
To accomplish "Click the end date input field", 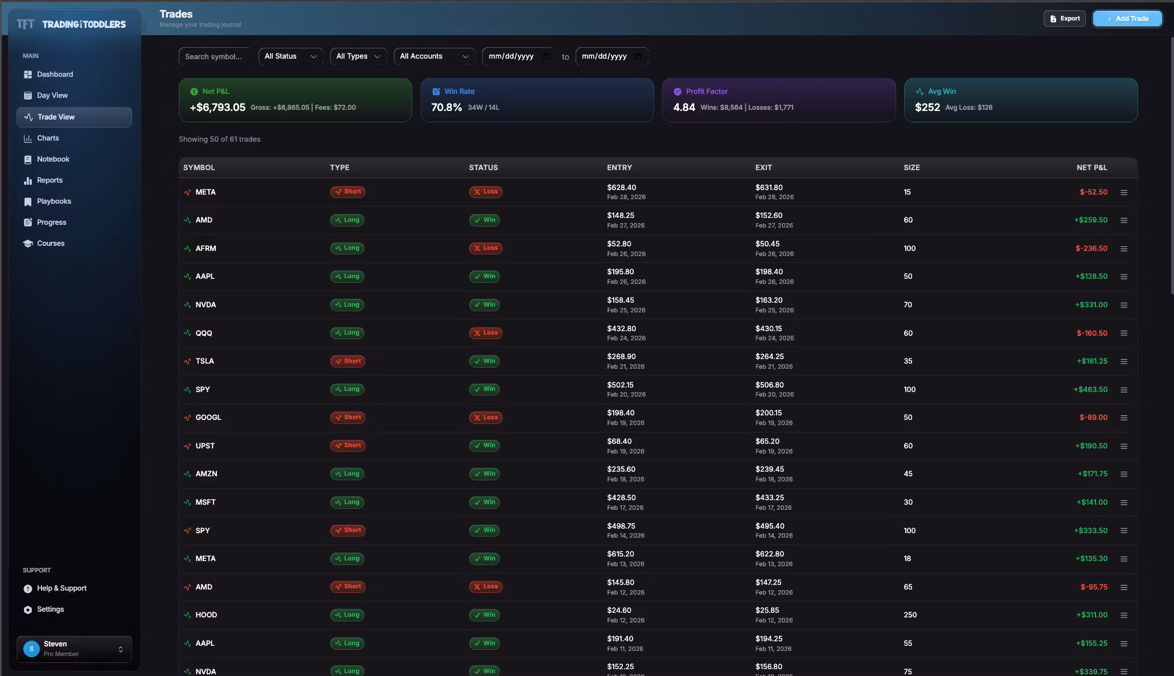I will tap(605, 56).
